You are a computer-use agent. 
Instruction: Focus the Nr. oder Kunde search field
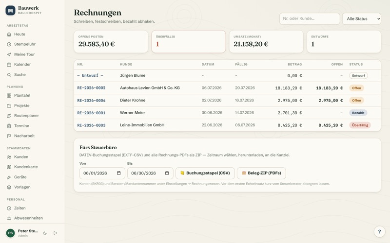point(310,19)
